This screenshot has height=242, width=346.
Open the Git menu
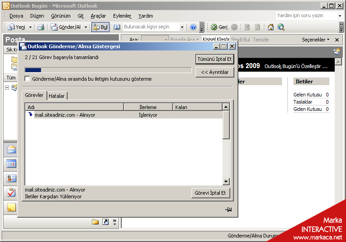pyautogui.click(x=81, y=16)
